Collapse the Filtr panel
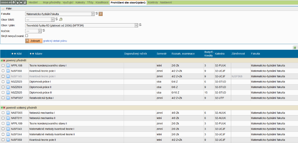The width and height of the screenshot is (298, 143). (x=3, y=8)
